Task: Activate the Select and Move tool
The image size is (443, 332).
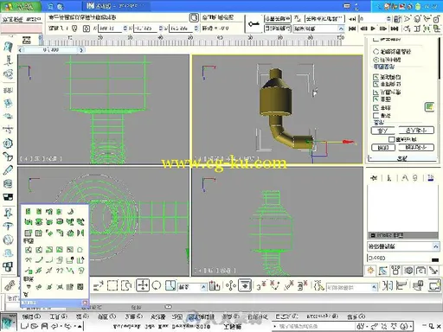Action: 143,285
